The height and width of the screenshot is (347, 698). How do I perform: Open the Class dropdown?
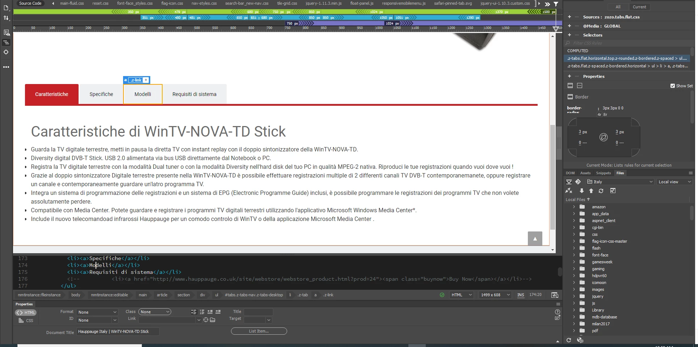(155, 312)
